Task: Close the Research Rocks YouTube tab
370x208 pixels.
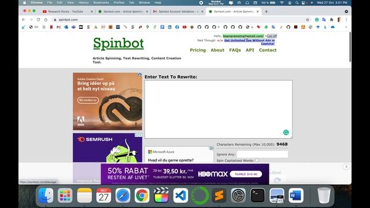Action: pyautogui.click(x=91, y=12)
